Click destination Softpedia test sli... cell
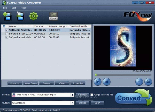 coord(80,37)
